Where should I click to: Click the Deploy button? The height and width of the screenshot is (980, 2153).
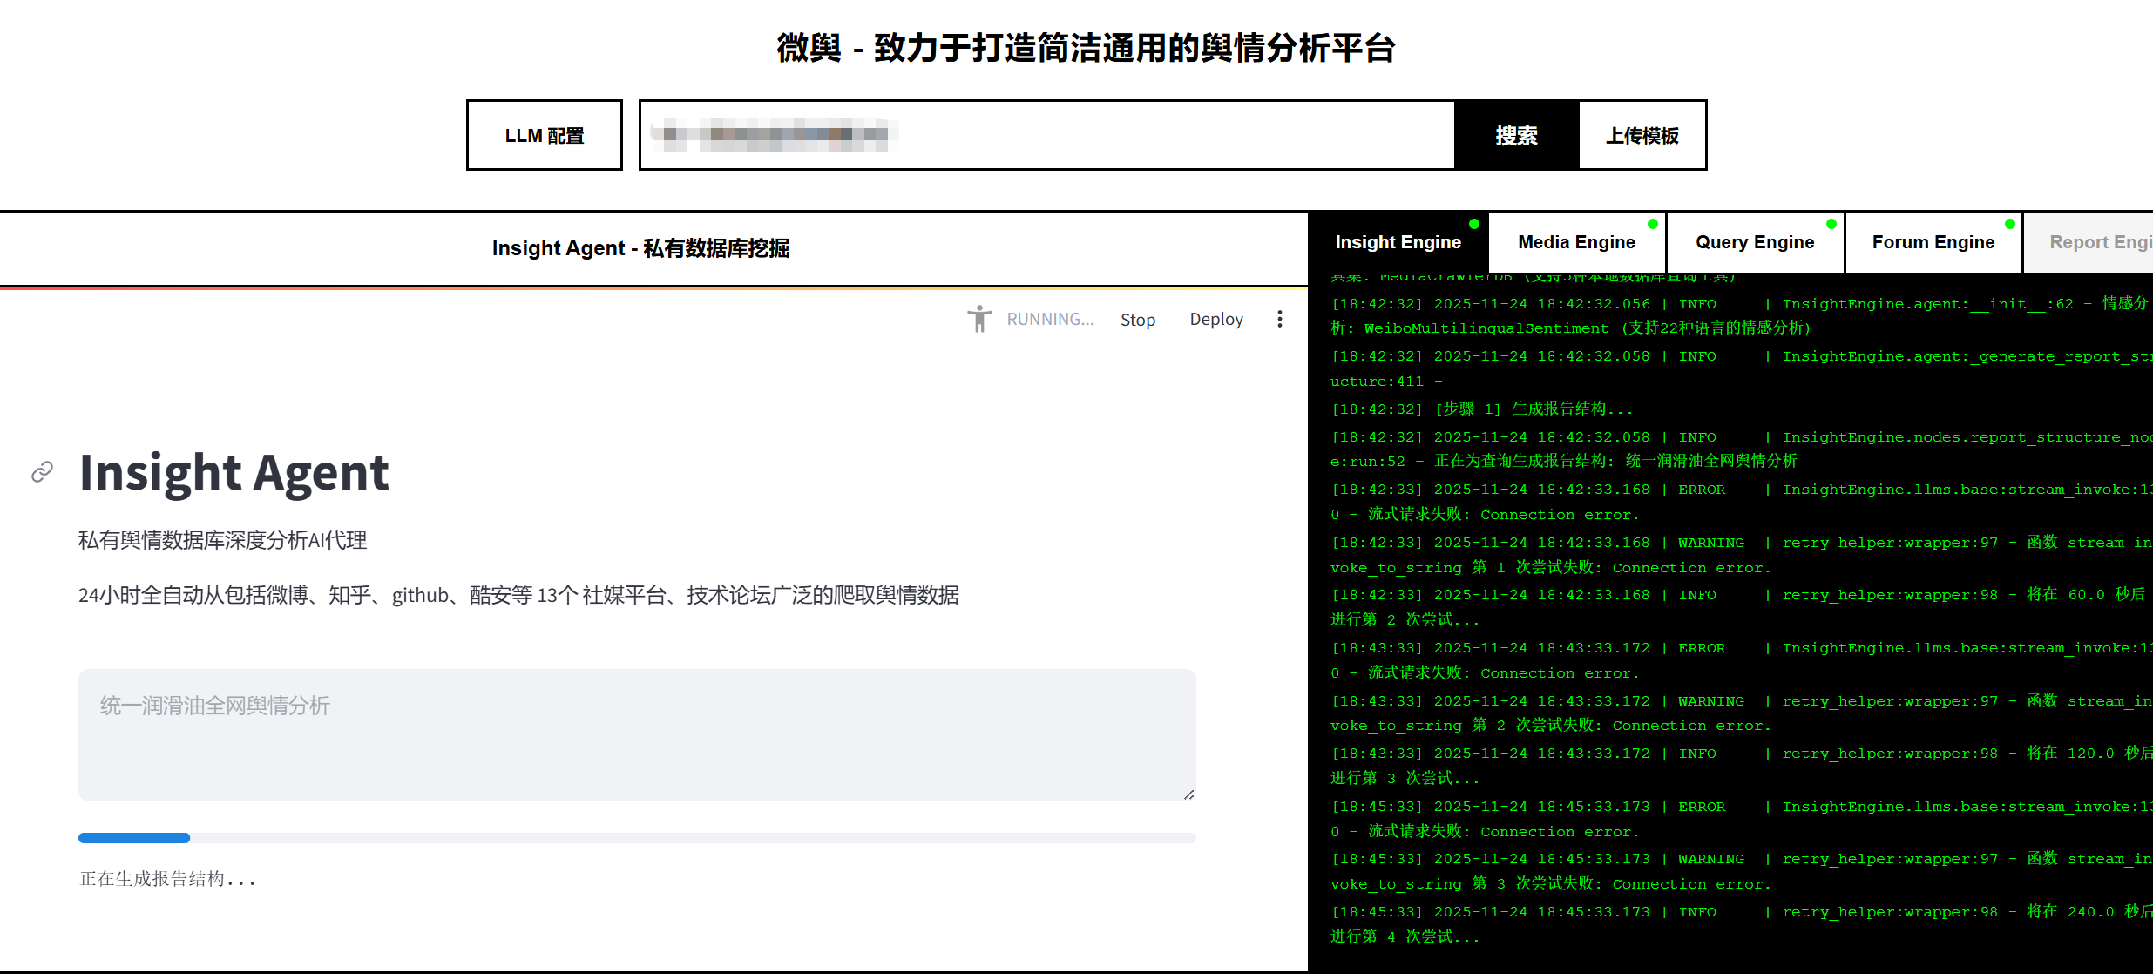pos(1215,319)
